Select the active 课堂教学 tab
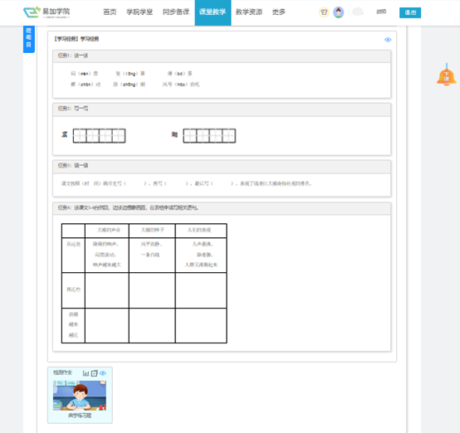Screen dimensions: 460x433 (213, 12)
